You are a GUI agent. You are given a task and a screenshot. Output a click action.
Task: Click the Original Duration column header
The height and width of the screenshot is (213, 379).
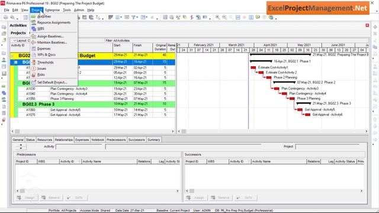[x=160, y=47]
